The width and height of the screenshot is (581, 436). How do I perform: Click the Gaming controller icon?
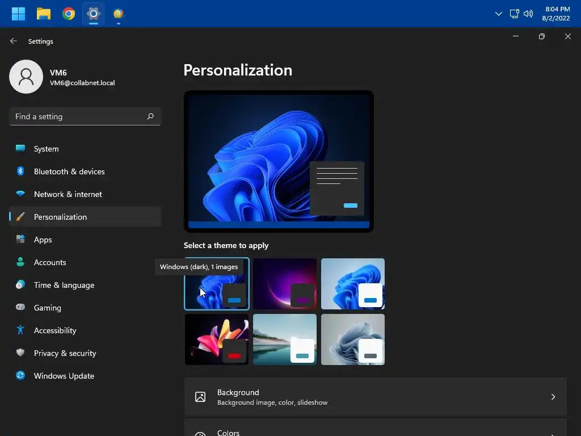(x=20, y=307)
